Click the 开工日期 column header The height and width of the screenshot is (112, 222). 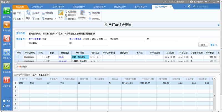tap(170, 53)
